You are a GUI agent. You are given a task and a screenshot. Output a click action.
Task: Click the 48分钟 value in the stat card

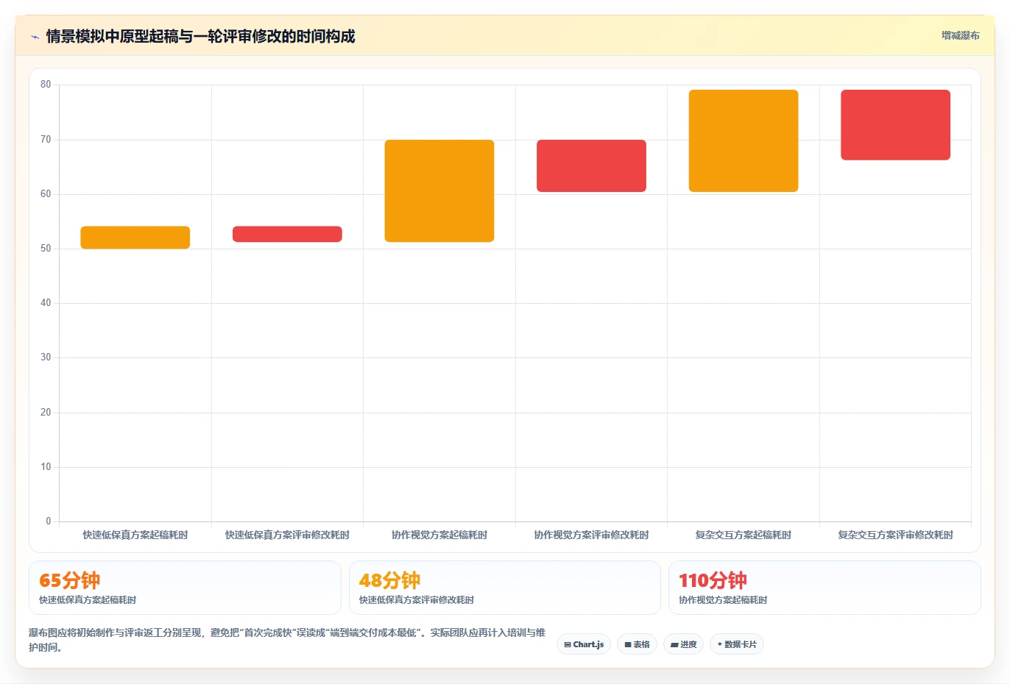pyautogui.click(x=389, y=580)
